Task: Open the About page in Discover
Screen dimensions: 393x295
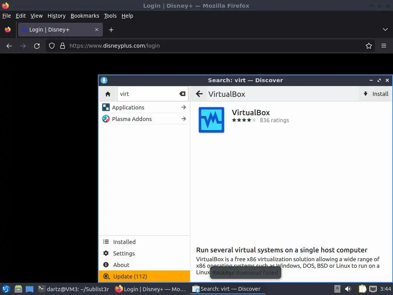Action: click(x=144, y=265)
